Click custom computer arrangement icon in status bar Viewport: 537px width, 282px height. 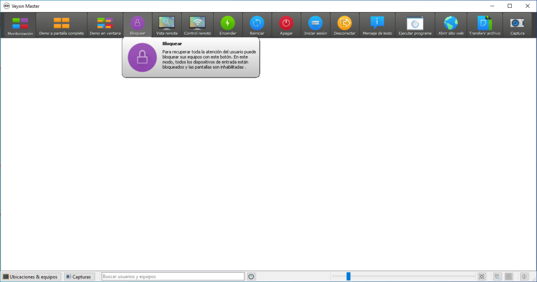pyautogui.click(x=497, y=277)
